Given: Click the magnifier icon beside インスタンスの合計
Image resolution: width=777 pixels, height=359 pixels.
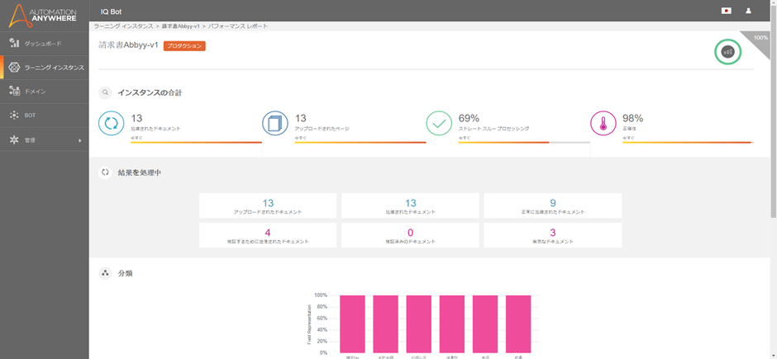Looking at the screenshot, I should tap(105, 92).
